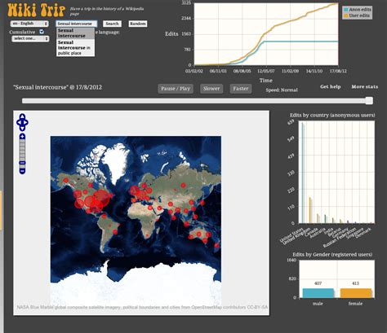387x333 pixels.
Task: Click the middle of the timeline track
Action: (x=198, y=101)
